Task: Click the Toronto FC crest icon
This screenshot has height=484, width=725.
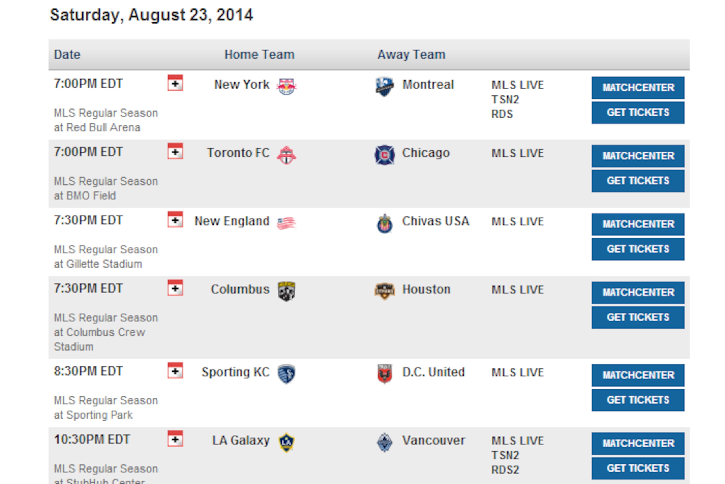Action: click(x=286, y=155)
